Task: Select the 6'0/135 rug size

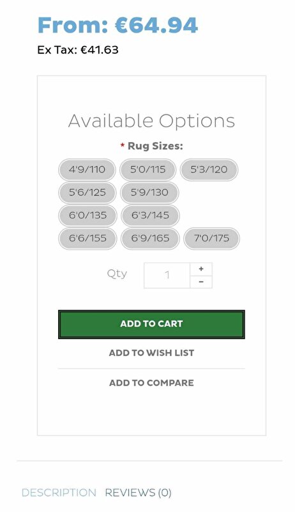Action: point(87,215)
